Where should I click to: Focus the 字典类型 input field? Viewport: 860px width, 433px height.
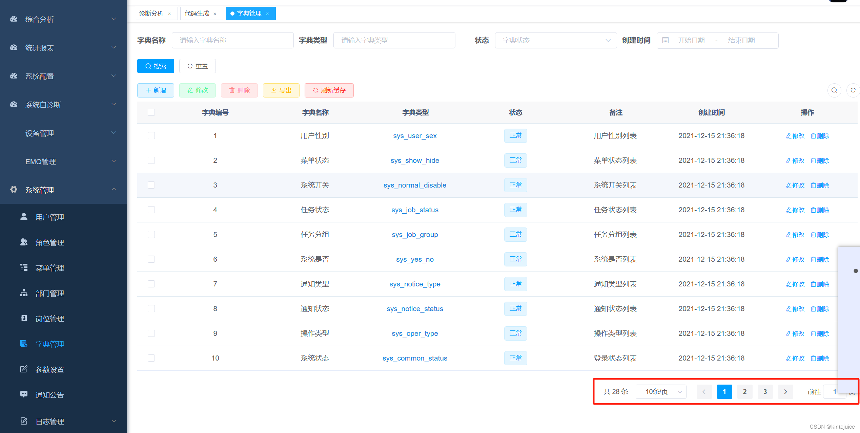tap(394, 40)
